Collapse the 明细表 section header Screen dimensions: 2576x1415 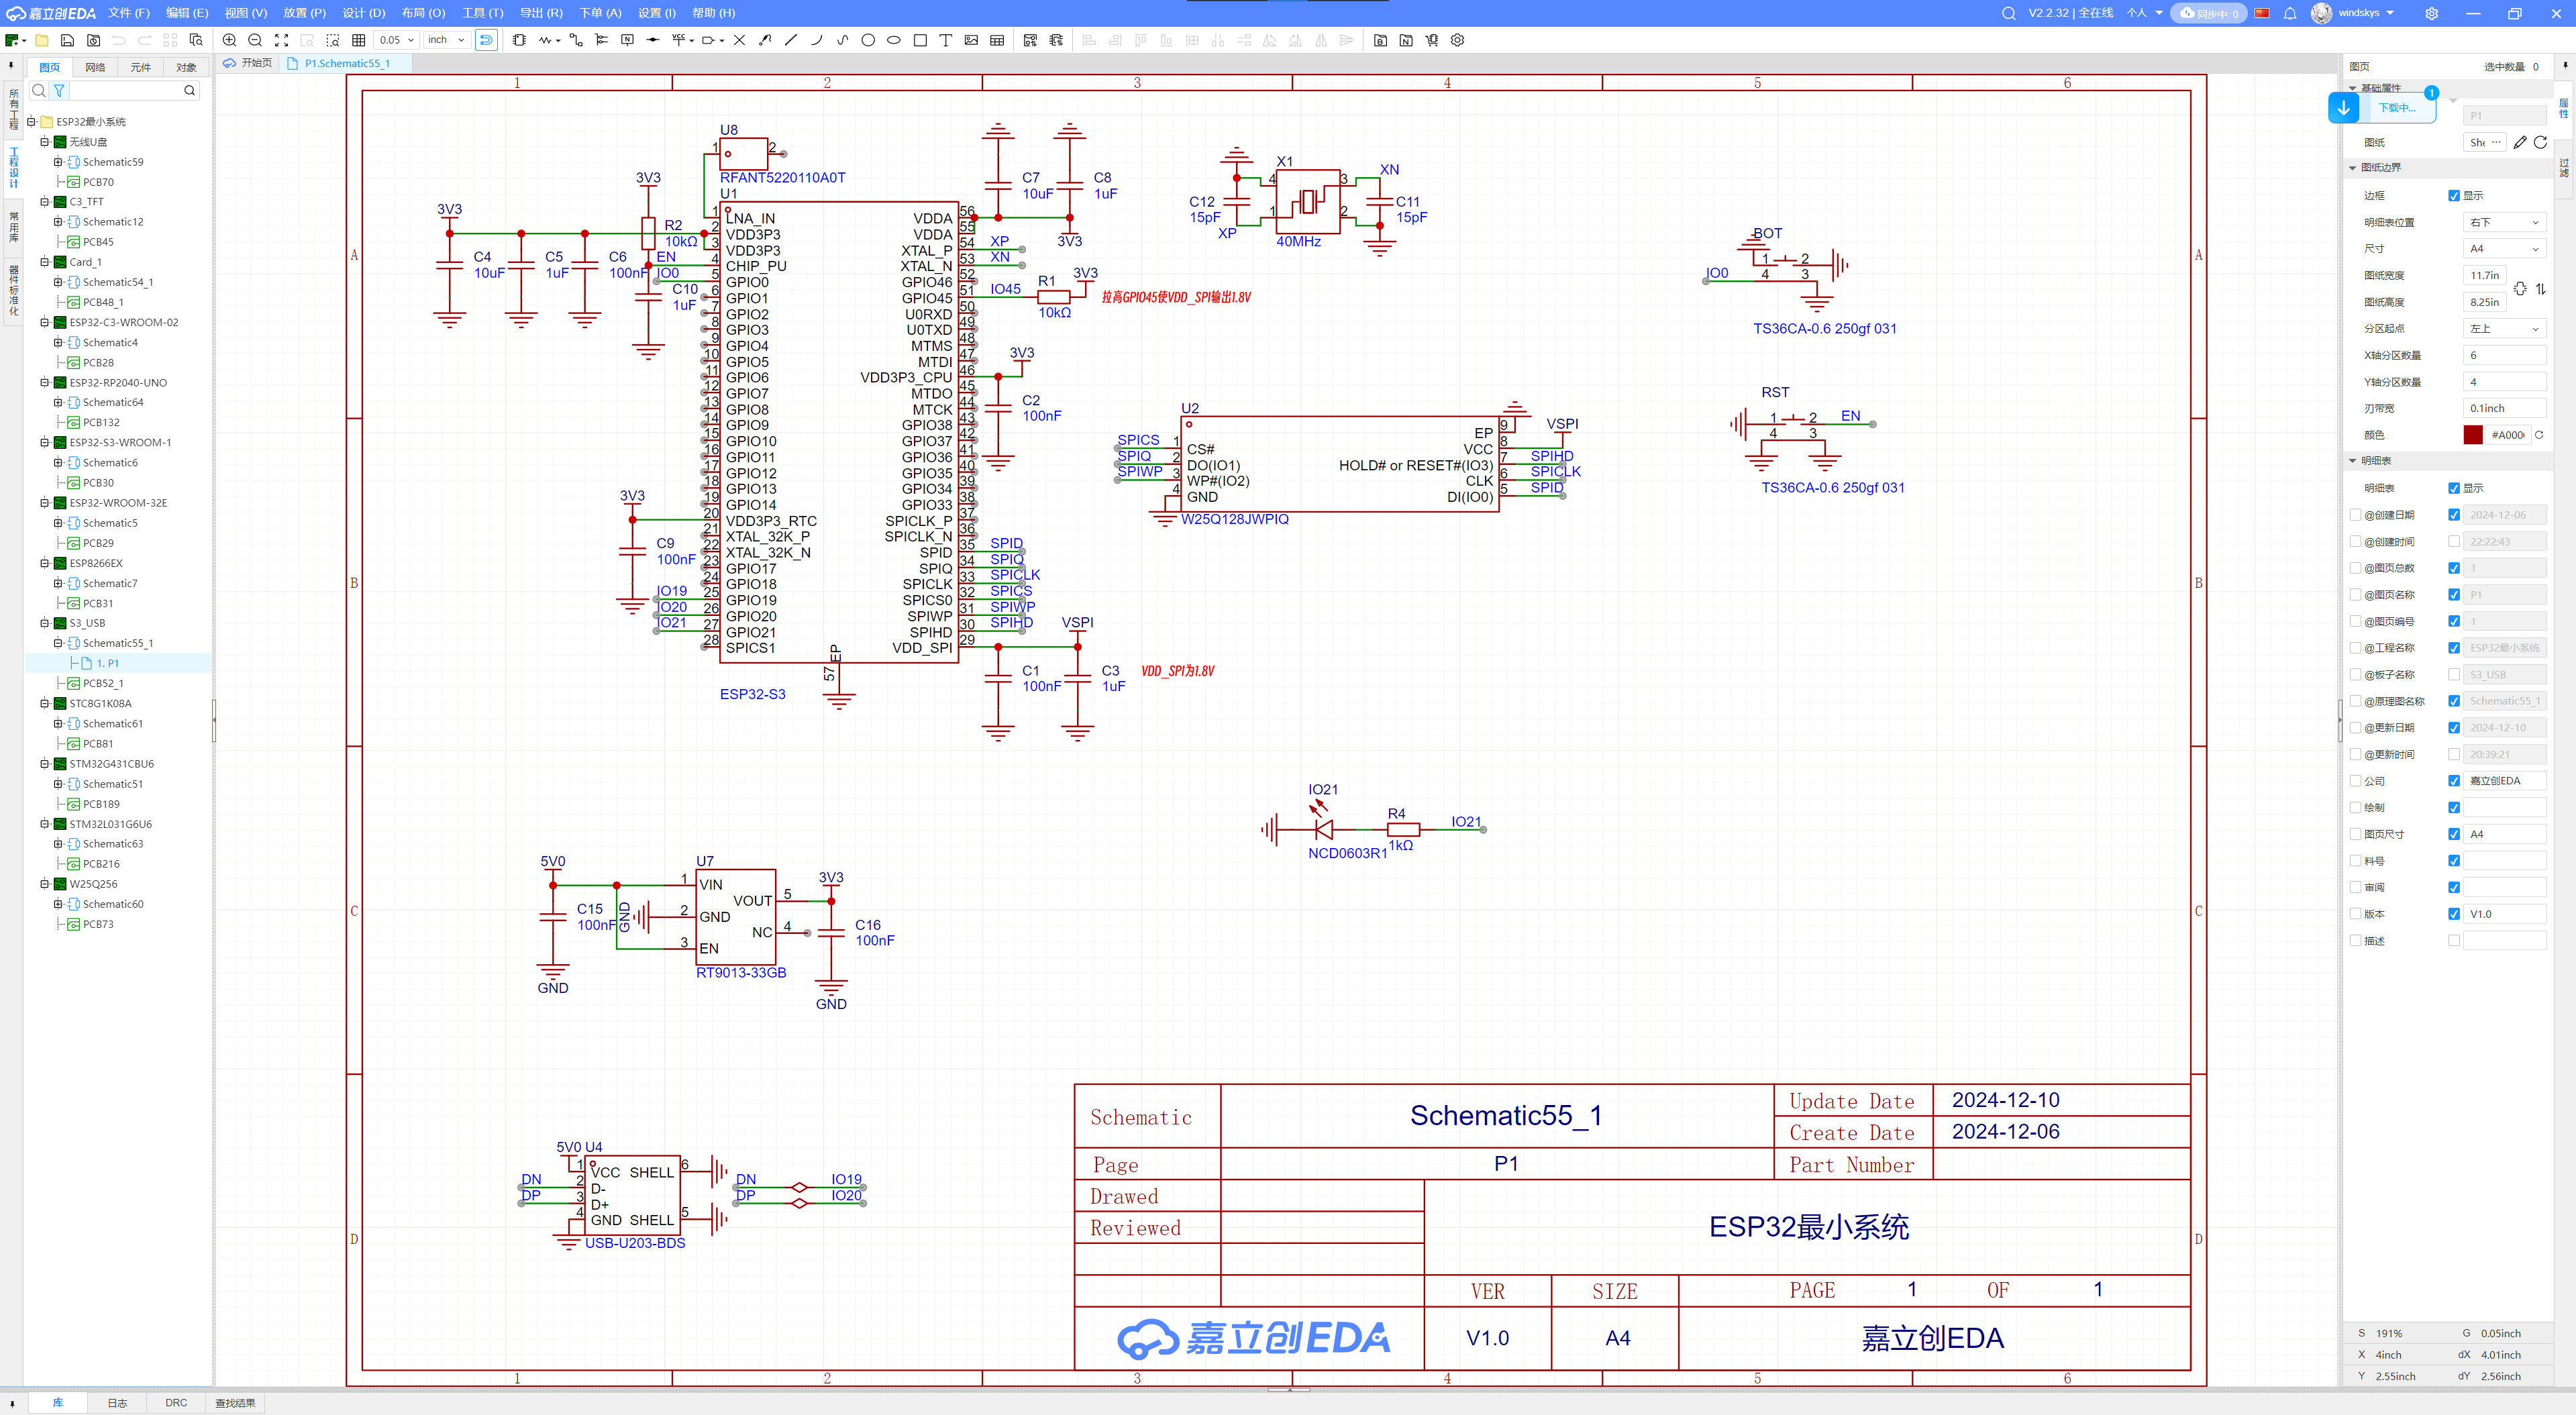click(x=2352, y=461)
